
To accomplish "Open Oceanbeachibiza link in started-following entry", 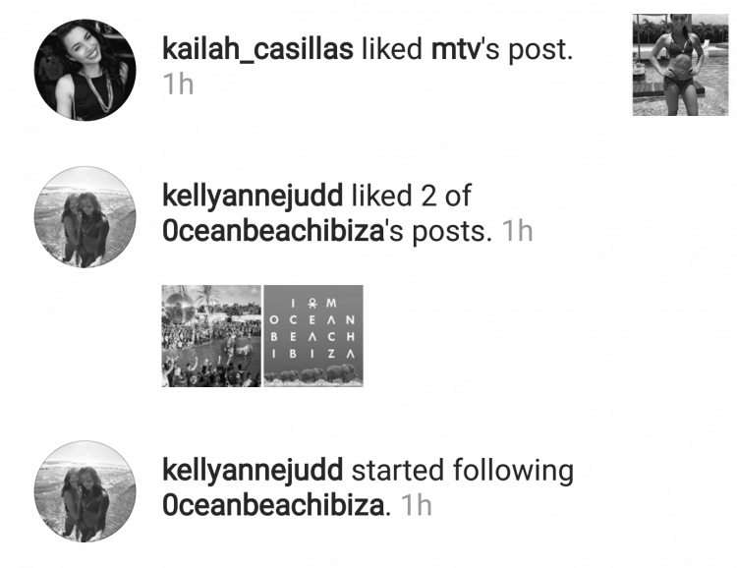I will [273, 505].
